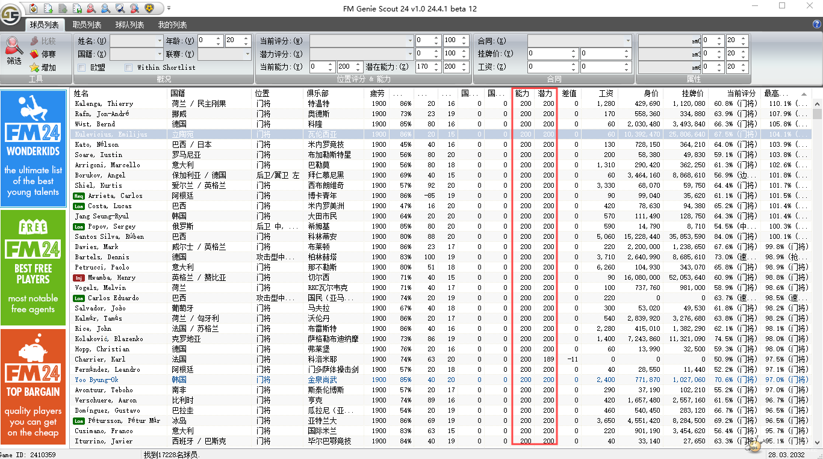
Task: Click the 年龄 maximum spinner showing 20
Action: [237, 41]
